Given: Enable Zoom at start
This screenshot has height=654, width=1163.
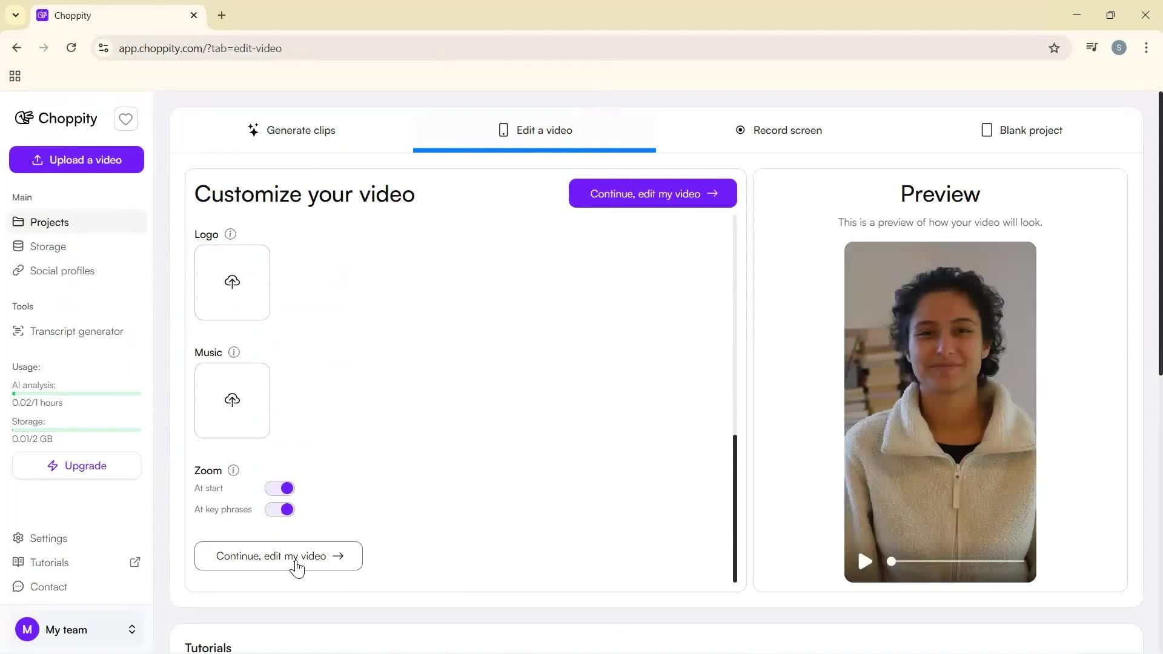Looking at the screenshot, I should (279, 487).
